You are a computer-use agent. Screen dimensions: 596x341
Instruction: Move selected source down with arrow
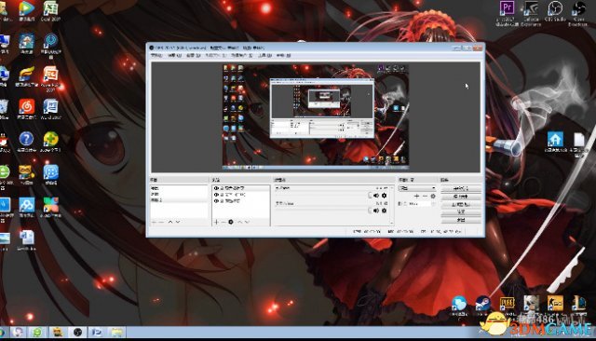tap(247, 222)
